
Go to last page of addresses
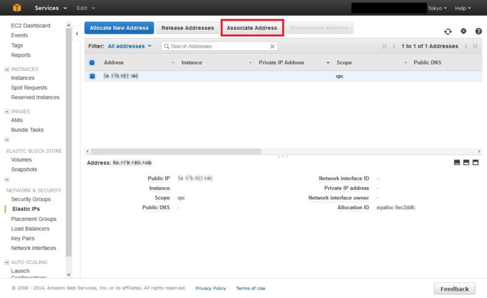475,46
